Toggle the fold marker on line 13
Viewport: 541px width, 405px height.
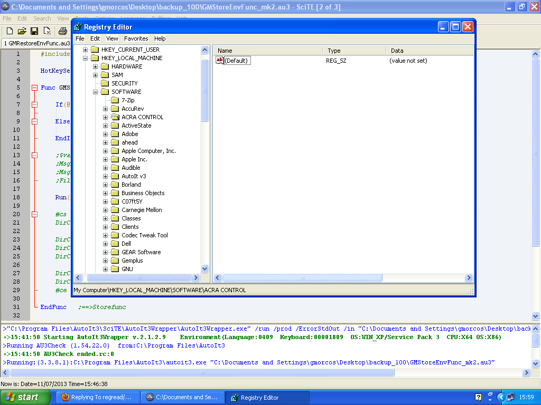tap(35, 155)
